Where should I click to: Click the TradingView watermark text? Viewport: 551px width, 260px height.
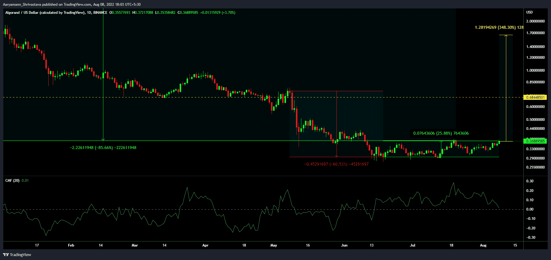coord(20,255)
